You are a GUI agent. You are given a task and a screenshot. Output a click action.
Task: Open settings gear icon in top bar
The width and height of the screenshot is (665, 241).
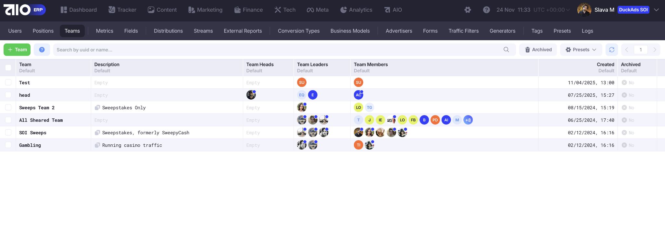(x=468, y=10)
